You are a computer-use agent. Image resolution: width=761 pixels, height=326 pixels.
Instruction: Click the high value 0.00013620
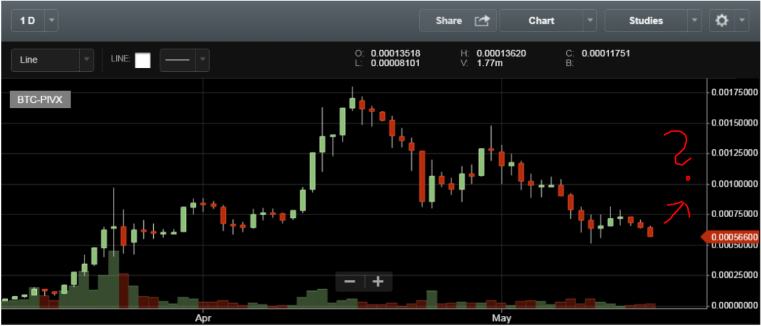[x=502, y=53]
